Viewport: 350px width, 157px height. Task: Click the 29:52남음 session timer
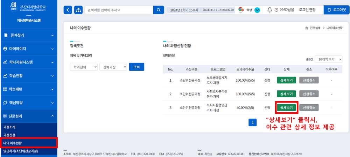(x=287, y=10)
